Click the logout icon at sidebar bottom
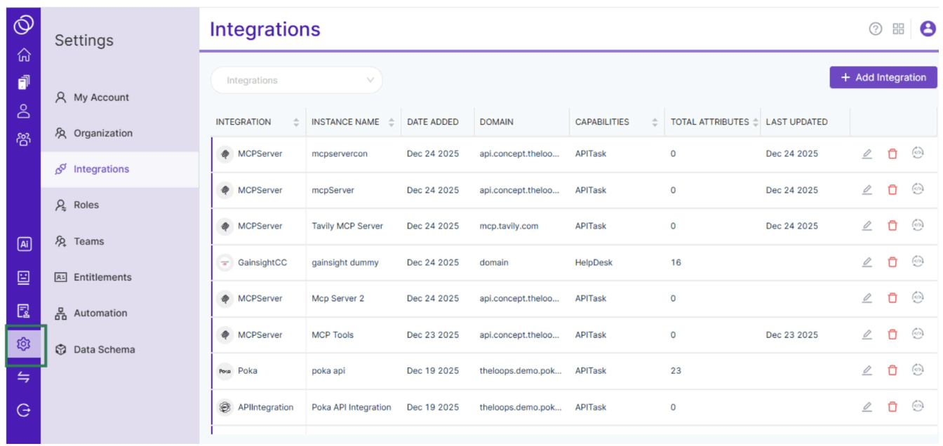Viewport: 943px width, 446px height. (x=24, y=411)
